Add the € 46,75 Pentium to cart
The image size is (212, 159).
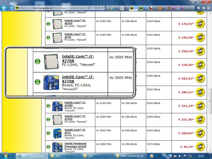pyautogui.click(x=200, y=147)
